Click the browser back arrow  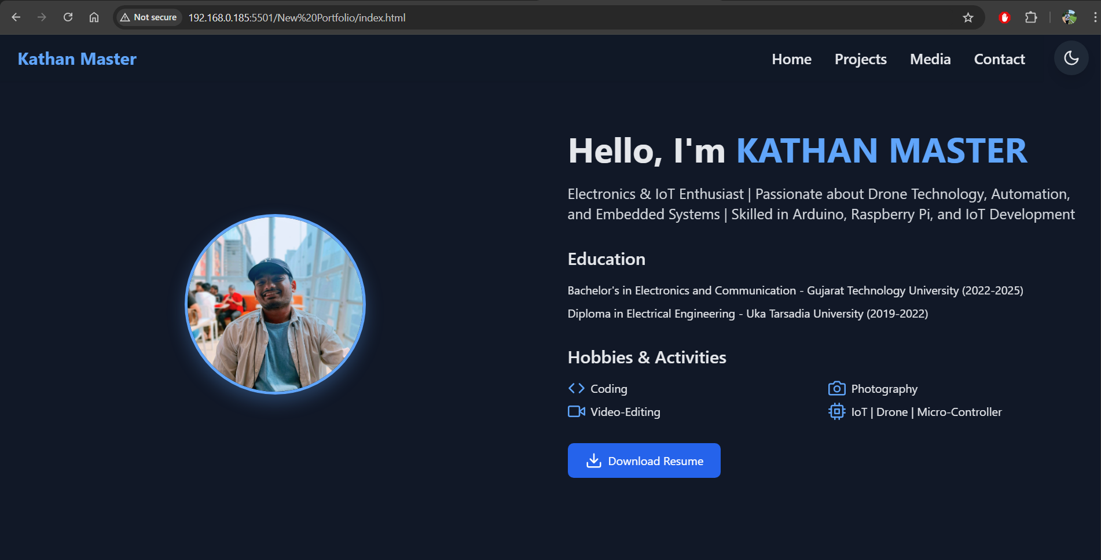pyautogui.click(x=16, y=17)
